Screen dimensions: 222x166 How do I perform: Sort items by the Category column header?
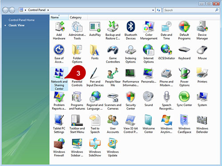pyautogui.click(x=78, y=17)
